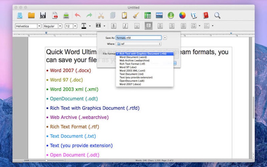267x167 pixels.
Task: Copy using the stacked pages icon
Action: [112, 15]
